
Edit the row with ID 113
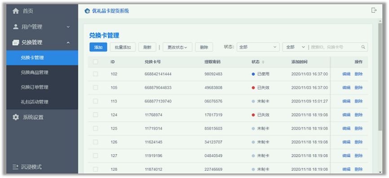pos(346,101)
